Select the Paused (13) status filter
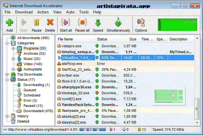 point(33,106)
